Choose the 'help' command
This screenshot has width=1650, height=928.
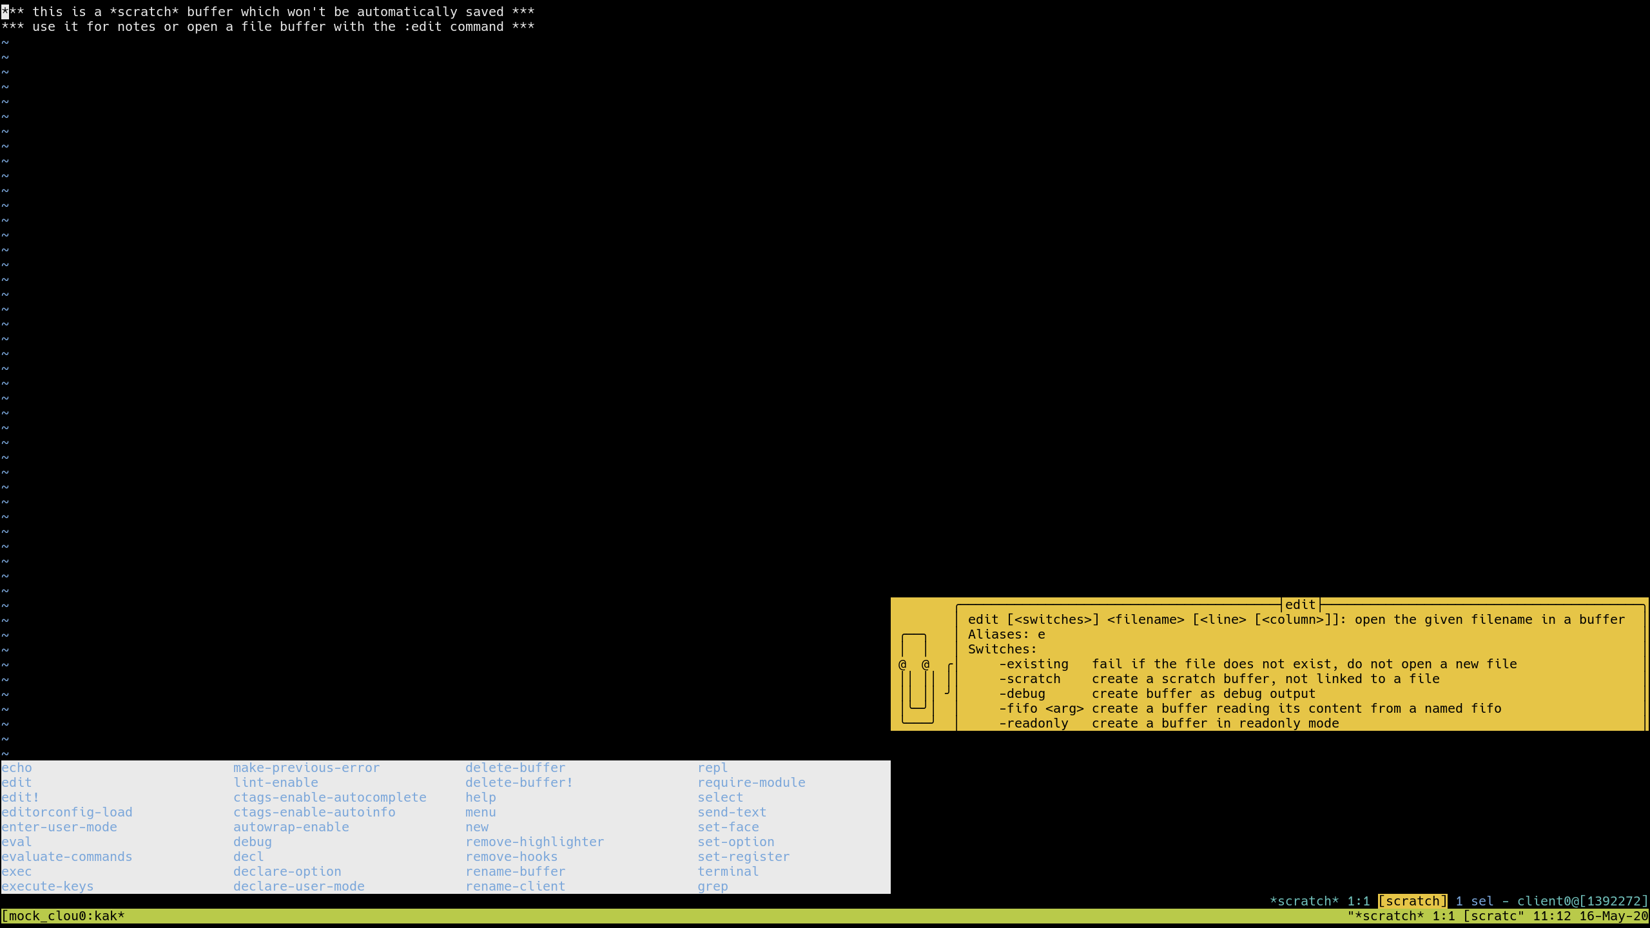point(481,797)
